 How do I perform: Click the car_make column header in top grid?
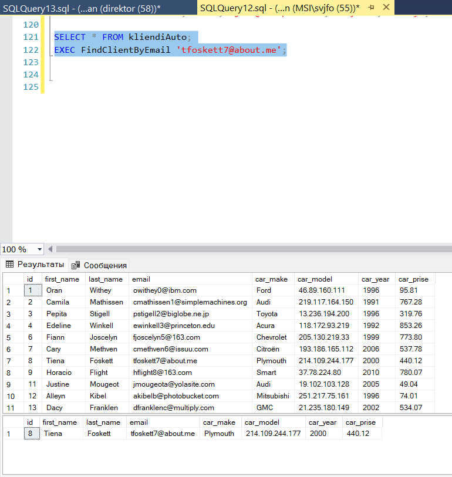click(x=273, y=279)
